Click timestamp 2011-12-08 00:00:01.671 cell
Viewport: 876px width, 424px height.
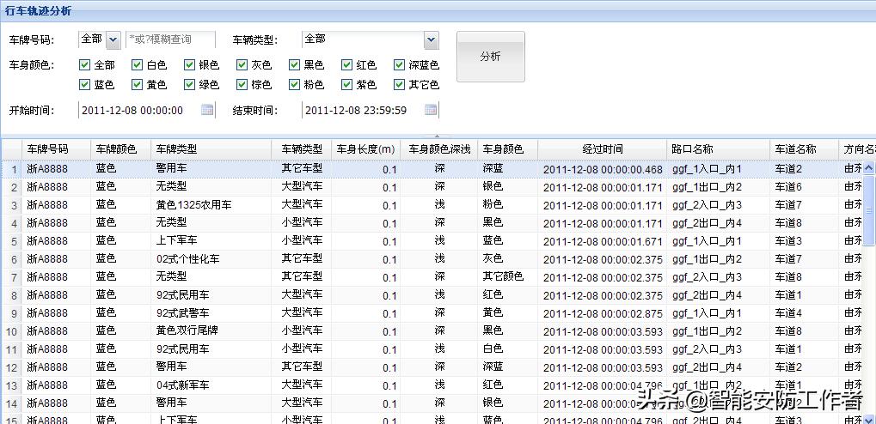pos(603,241)
